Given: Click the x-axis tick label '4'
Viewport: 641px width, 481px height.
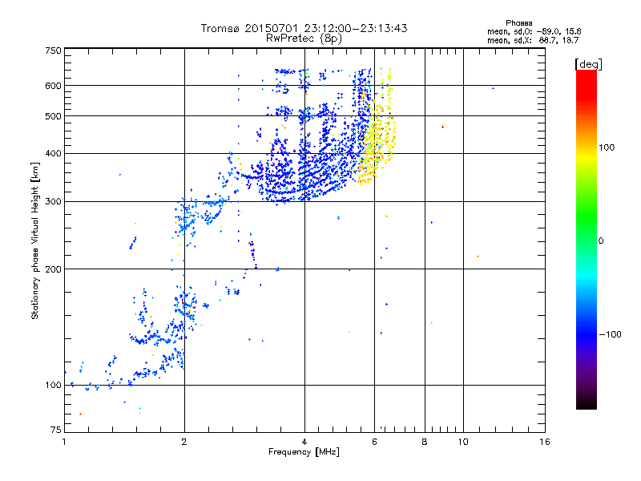Looking at the screenshot, I should click(304, 442).
